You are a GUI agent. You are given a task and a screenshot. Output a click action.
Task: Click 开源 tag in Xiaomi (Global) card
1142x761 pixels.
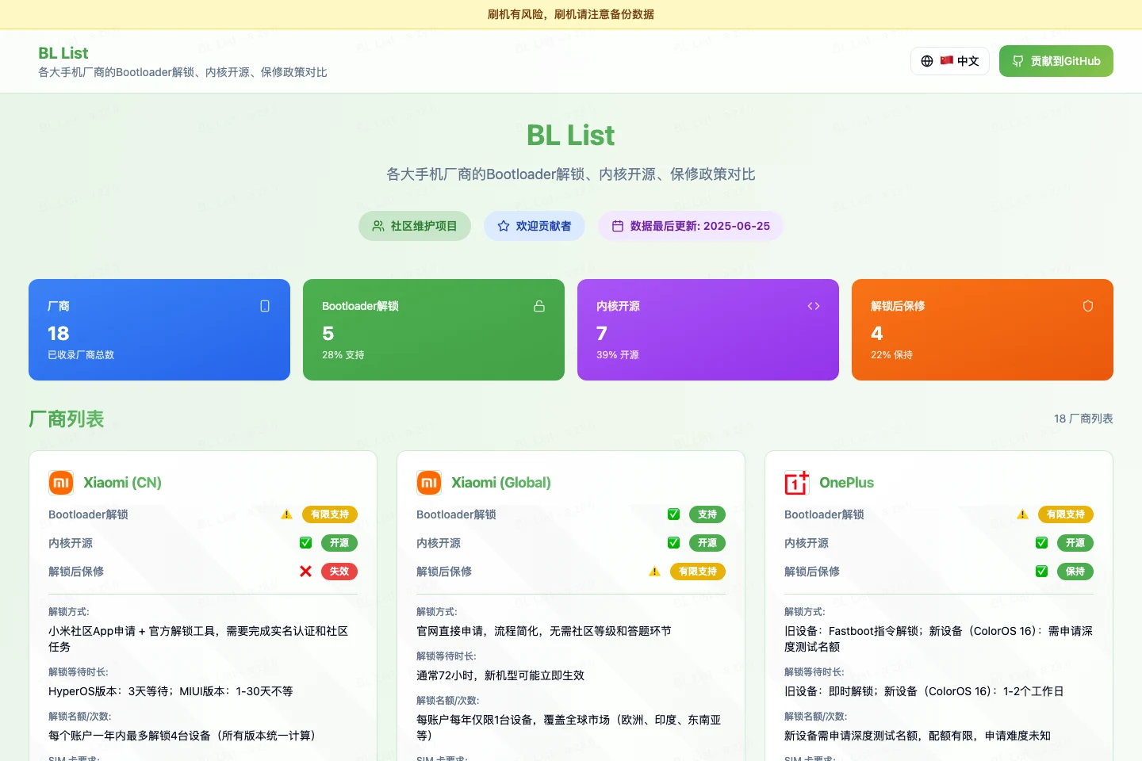tap(707, 543)
